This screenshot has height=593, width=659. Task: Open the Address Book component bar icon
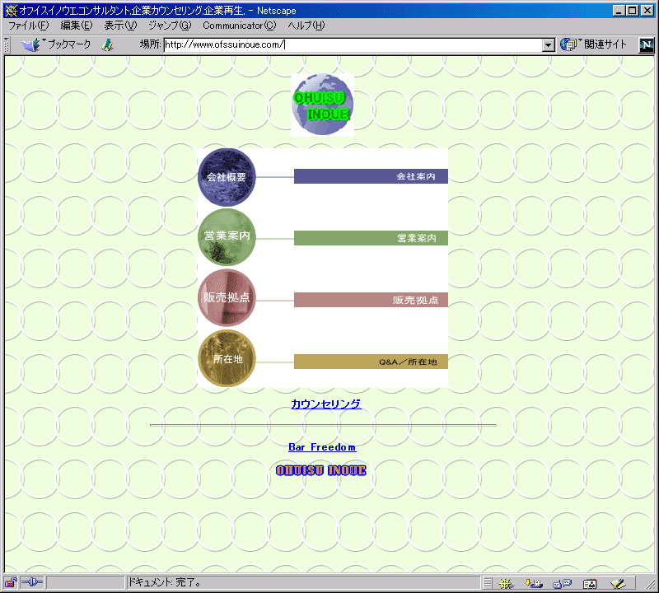pos(590,583)
